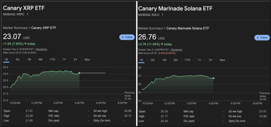The width and height of the screenshot is (271, 127).
Task: Click the closing-price dot on XRP chart
Action: point(79,73)
